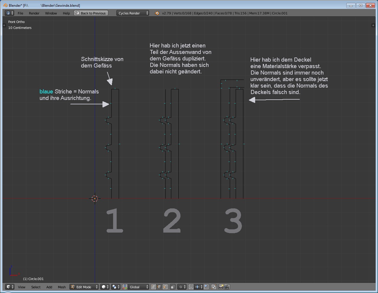Open the snap element type selector
Image resolution: width=378 pixels, height=293 pixels.
pyautogui.click(x=198, y=287)
